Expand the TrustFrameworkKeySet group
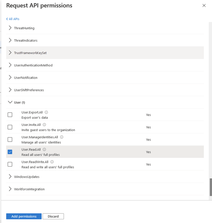Image resolution: width=212 pixels, height=223 pixels. pyautogui.click(x=10, y=53)
